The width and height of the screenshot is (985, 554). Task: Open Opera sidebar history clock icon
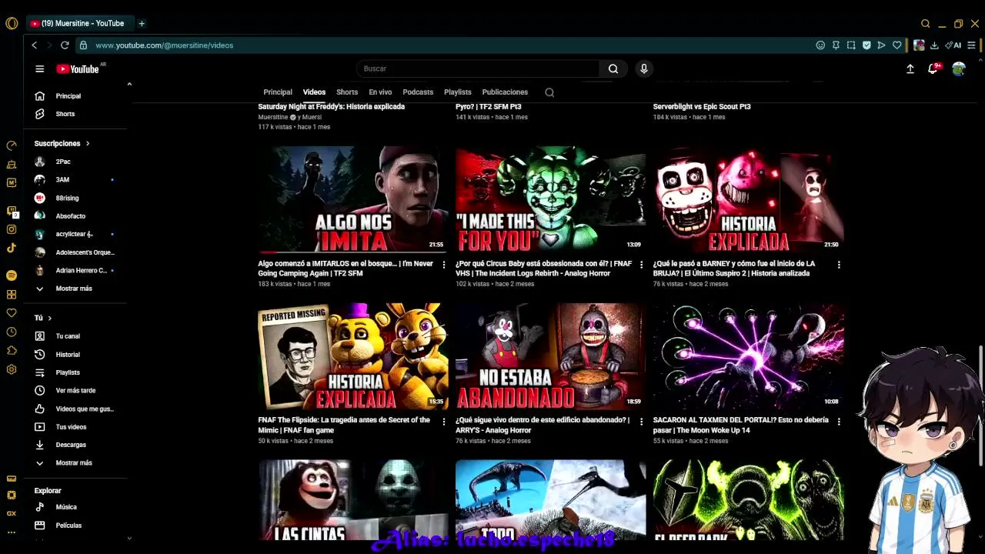tap(12, 332)
